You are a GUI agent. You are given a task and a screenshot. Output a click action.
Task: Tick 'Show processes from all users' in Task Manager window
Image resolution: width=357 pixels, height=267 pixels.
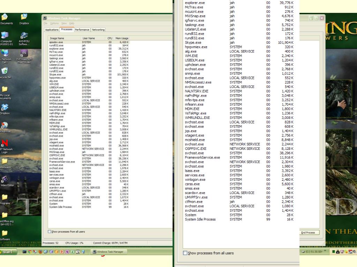[50, 232]
